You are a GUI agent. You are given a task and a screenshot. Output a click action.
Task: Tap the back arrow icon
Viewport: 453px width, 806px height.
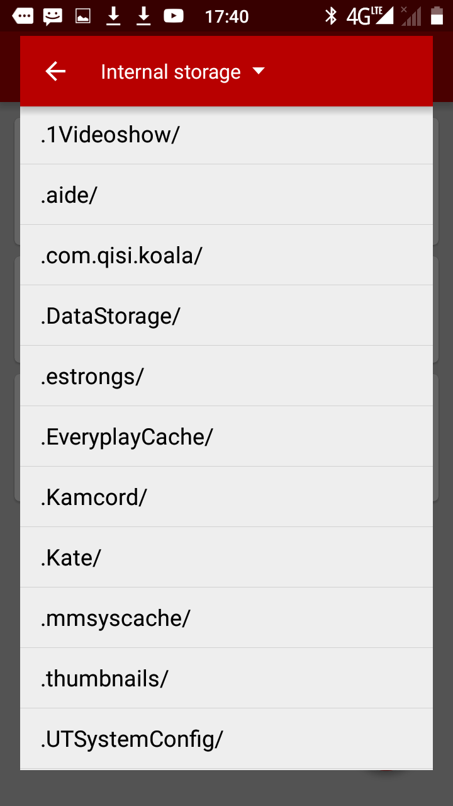(x=55, y=72)
